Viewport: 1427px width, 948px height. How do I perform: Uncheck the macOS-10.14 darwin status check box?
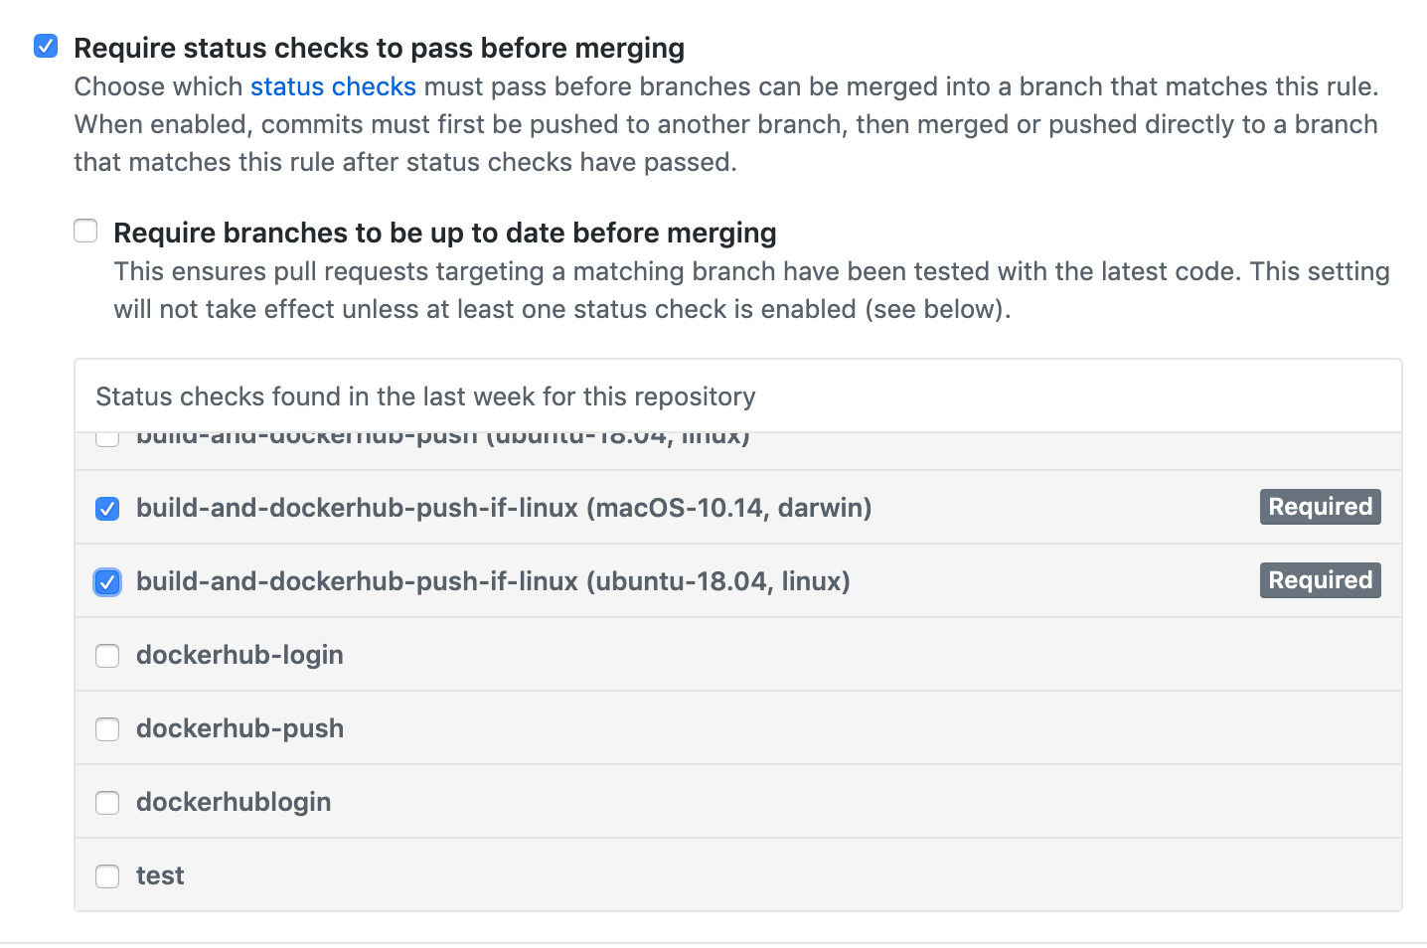click(107, 509)
